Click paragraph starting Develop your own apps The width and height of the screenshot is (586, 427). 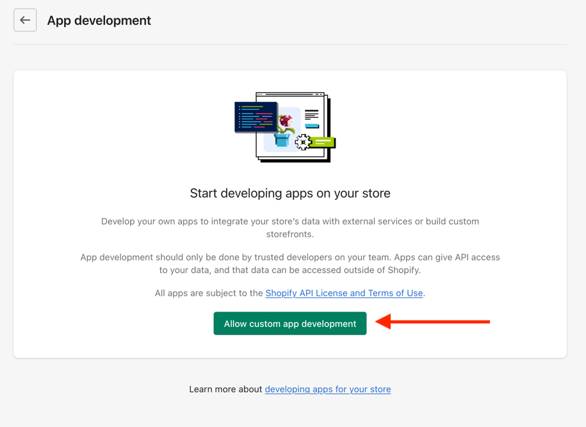(x=290, y=228)
